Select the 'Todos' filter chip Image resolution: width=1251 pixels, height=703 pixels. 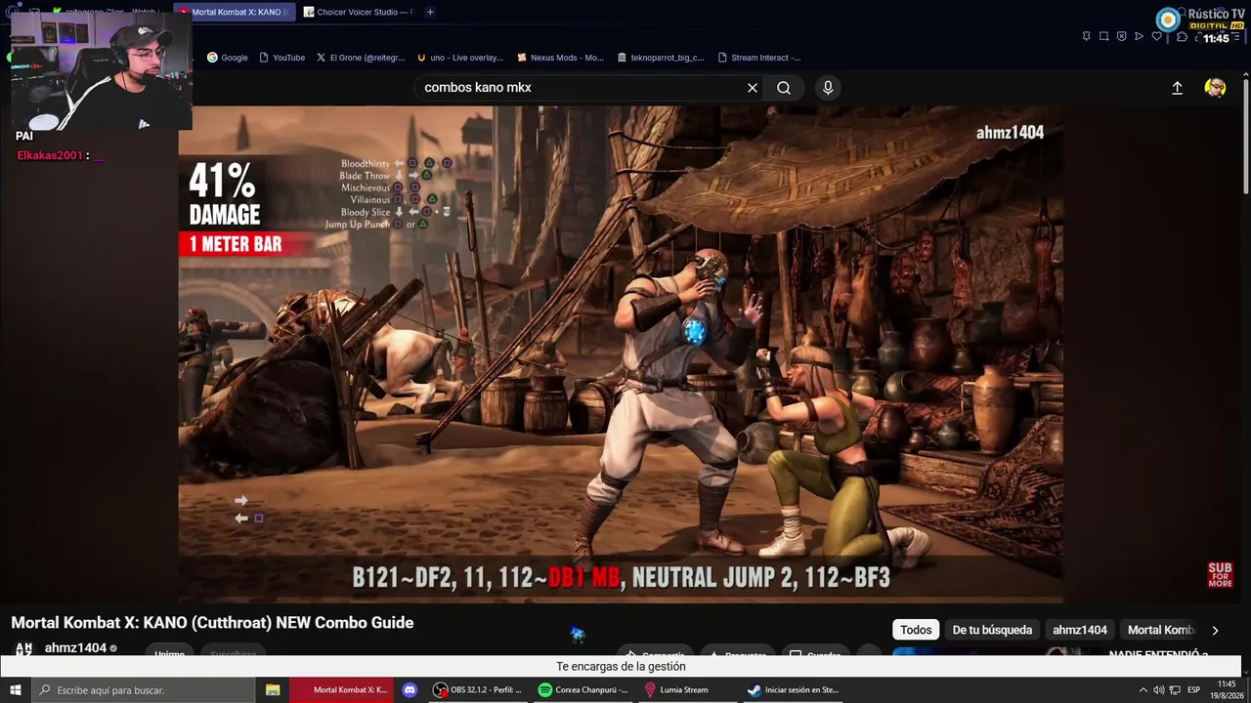916,630
